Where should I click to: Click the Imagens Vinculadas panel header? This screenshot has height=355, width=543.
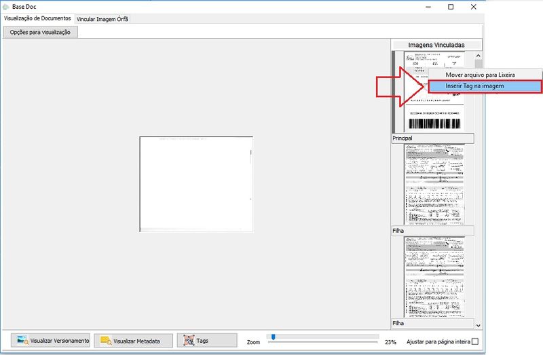(x=436, y=45)
